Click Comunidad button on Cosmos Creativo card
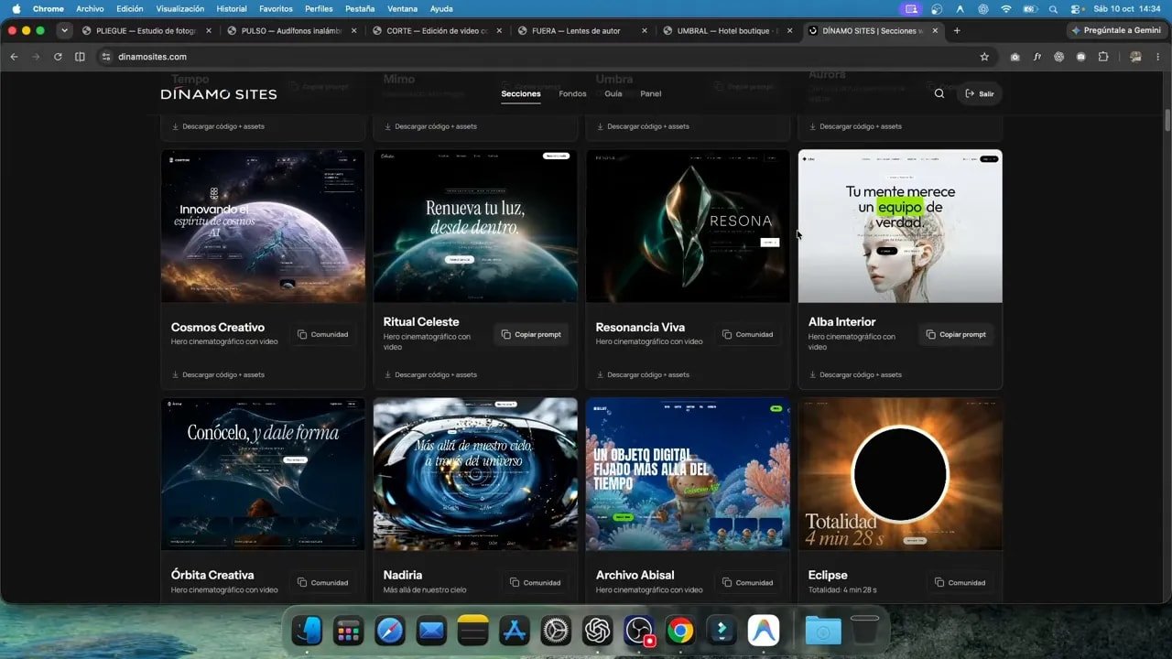The height and width of the screenshot is (659, 1172). pyautogui.click(x=323, y=334)
